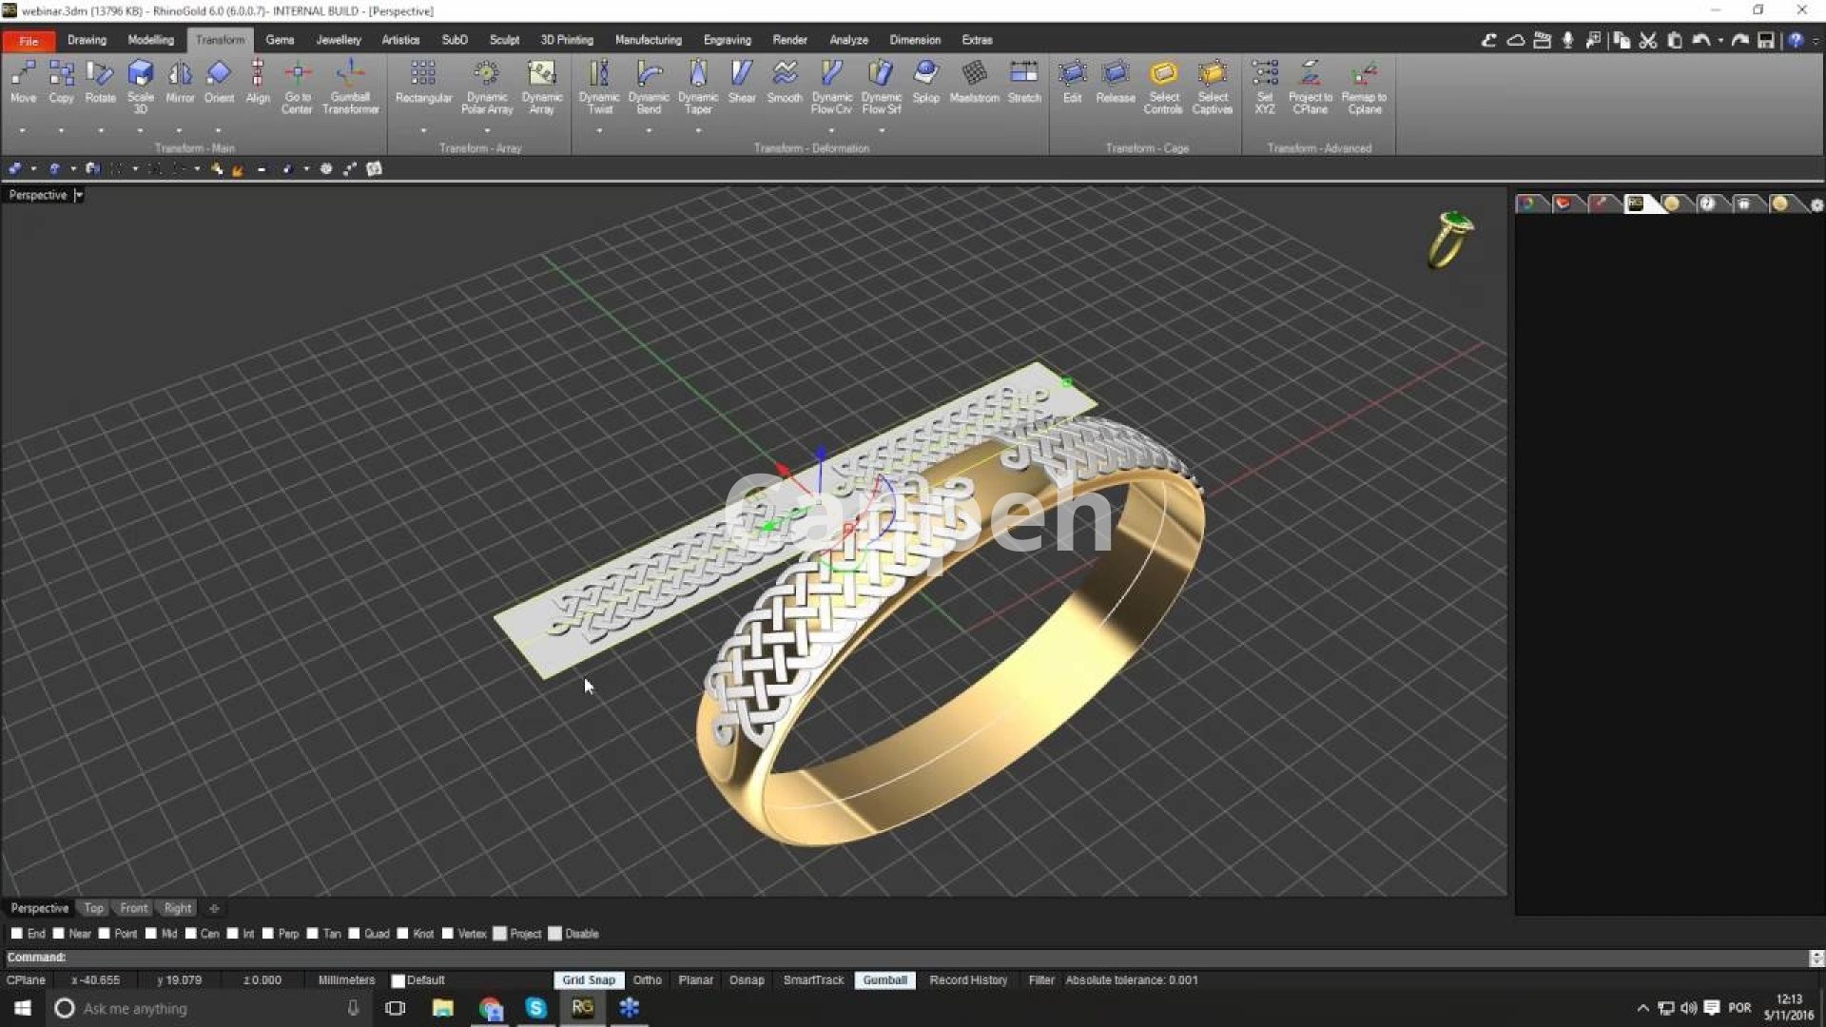Switch to the Top viewport tab
The height and width of the screenshot is (1027, 1826).
point(93,908)
